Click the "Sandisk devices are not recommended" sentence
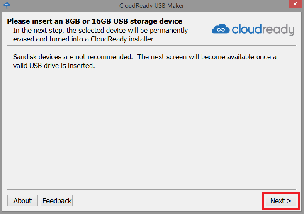Screen dimensions: 304x214 73,57
